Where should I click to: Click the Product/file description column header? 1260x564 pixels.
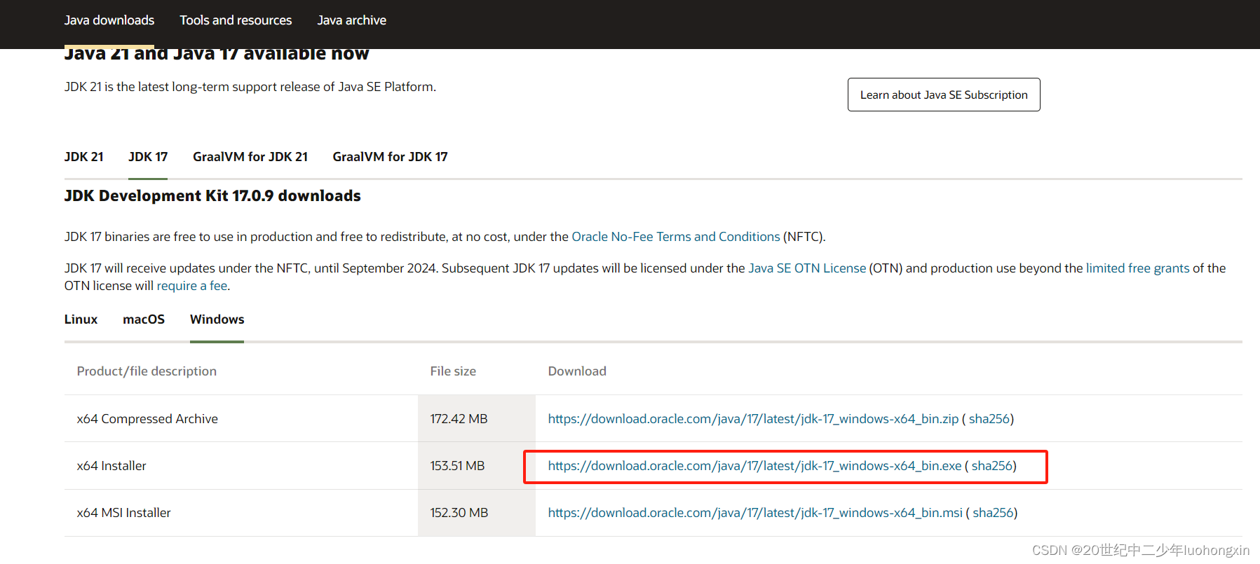[x=147, y=371]
